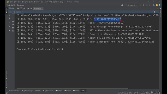Clear all console output trash icon
Screen dimensions: 167x94
(x=13, y=31)
